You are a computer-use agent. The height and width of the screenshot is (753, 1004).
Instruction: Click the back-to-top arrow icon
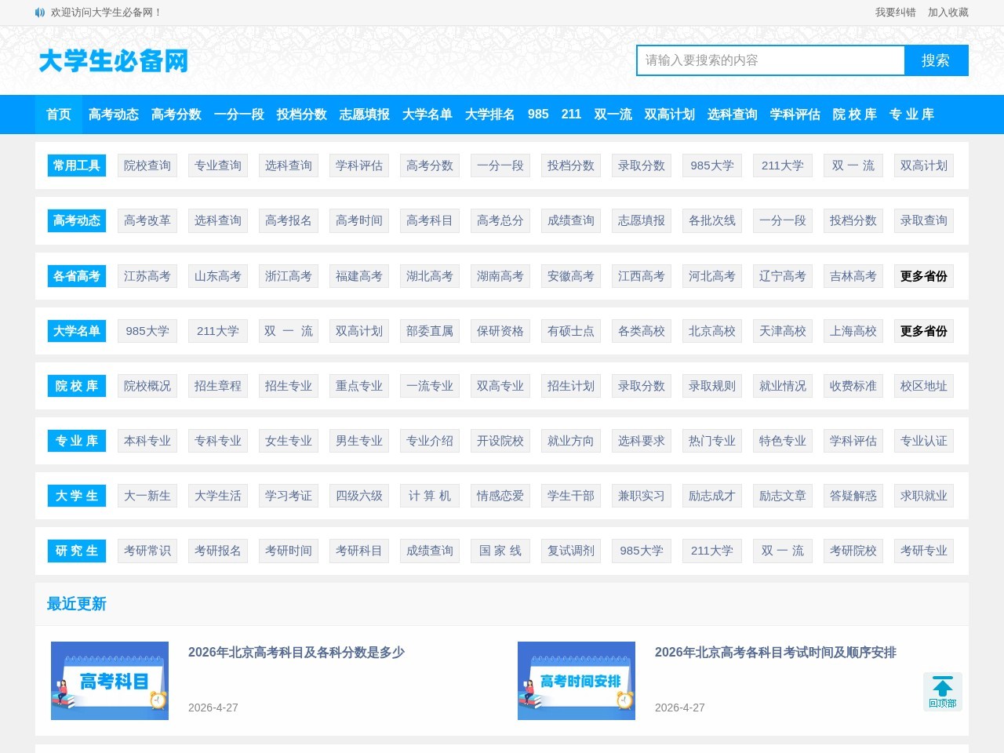tap(943, 692)
